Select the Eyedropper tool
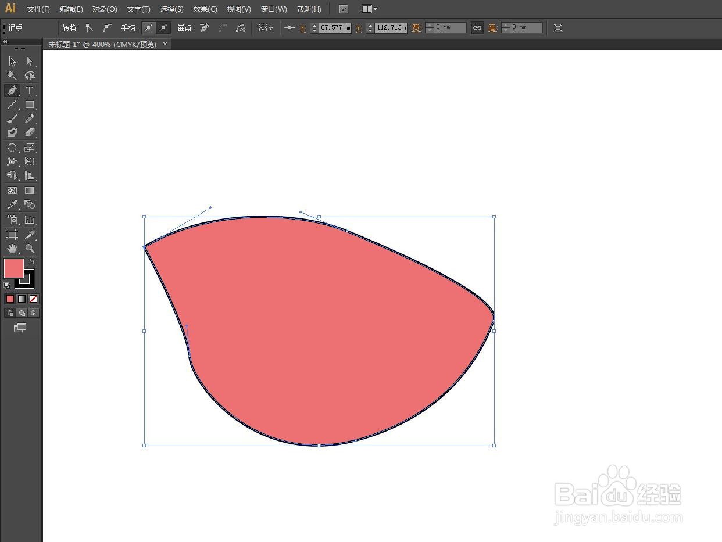The width and height of the screenshot is (722, 542). (12, 204)
